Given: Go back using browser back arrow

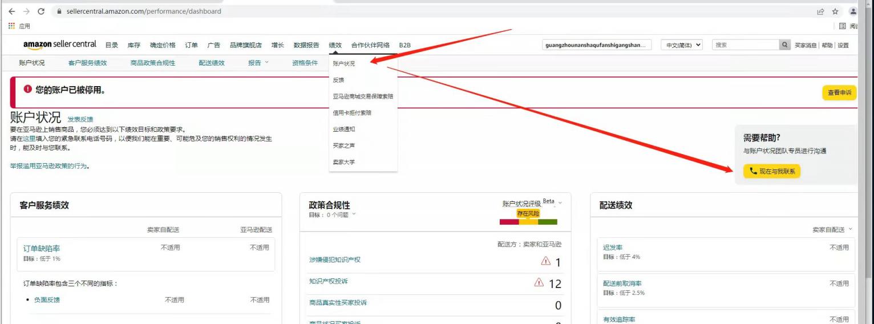Looking at the screenshot, I should pyautogui.click(x=12, y=11).
